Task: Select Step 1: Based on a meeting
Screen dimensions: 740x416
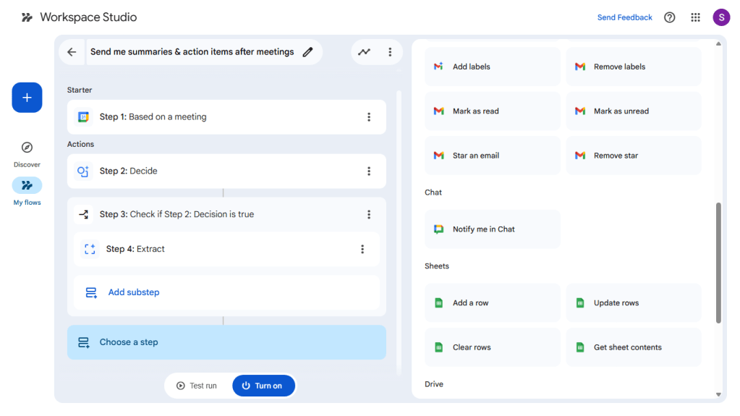Action: point(226,117)
